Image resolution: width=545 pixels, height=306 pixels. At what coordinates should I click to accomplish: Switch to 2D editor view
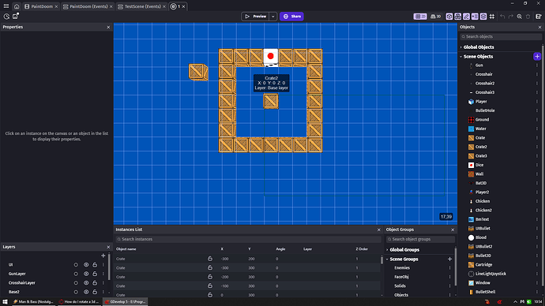click(x=420, y=17)
